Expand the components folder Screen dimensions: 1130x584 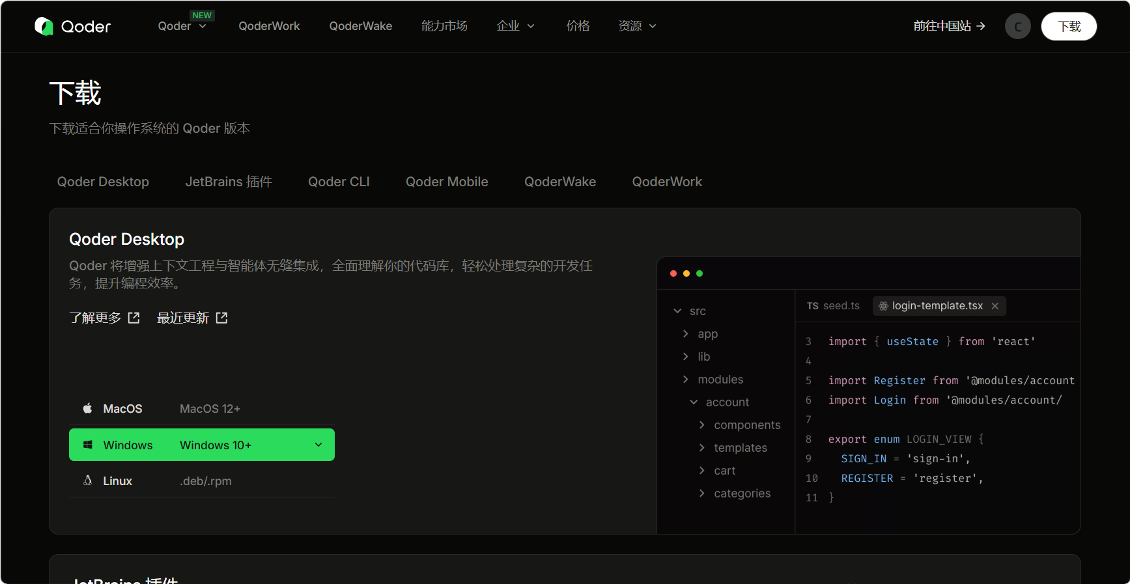point(701,425)
